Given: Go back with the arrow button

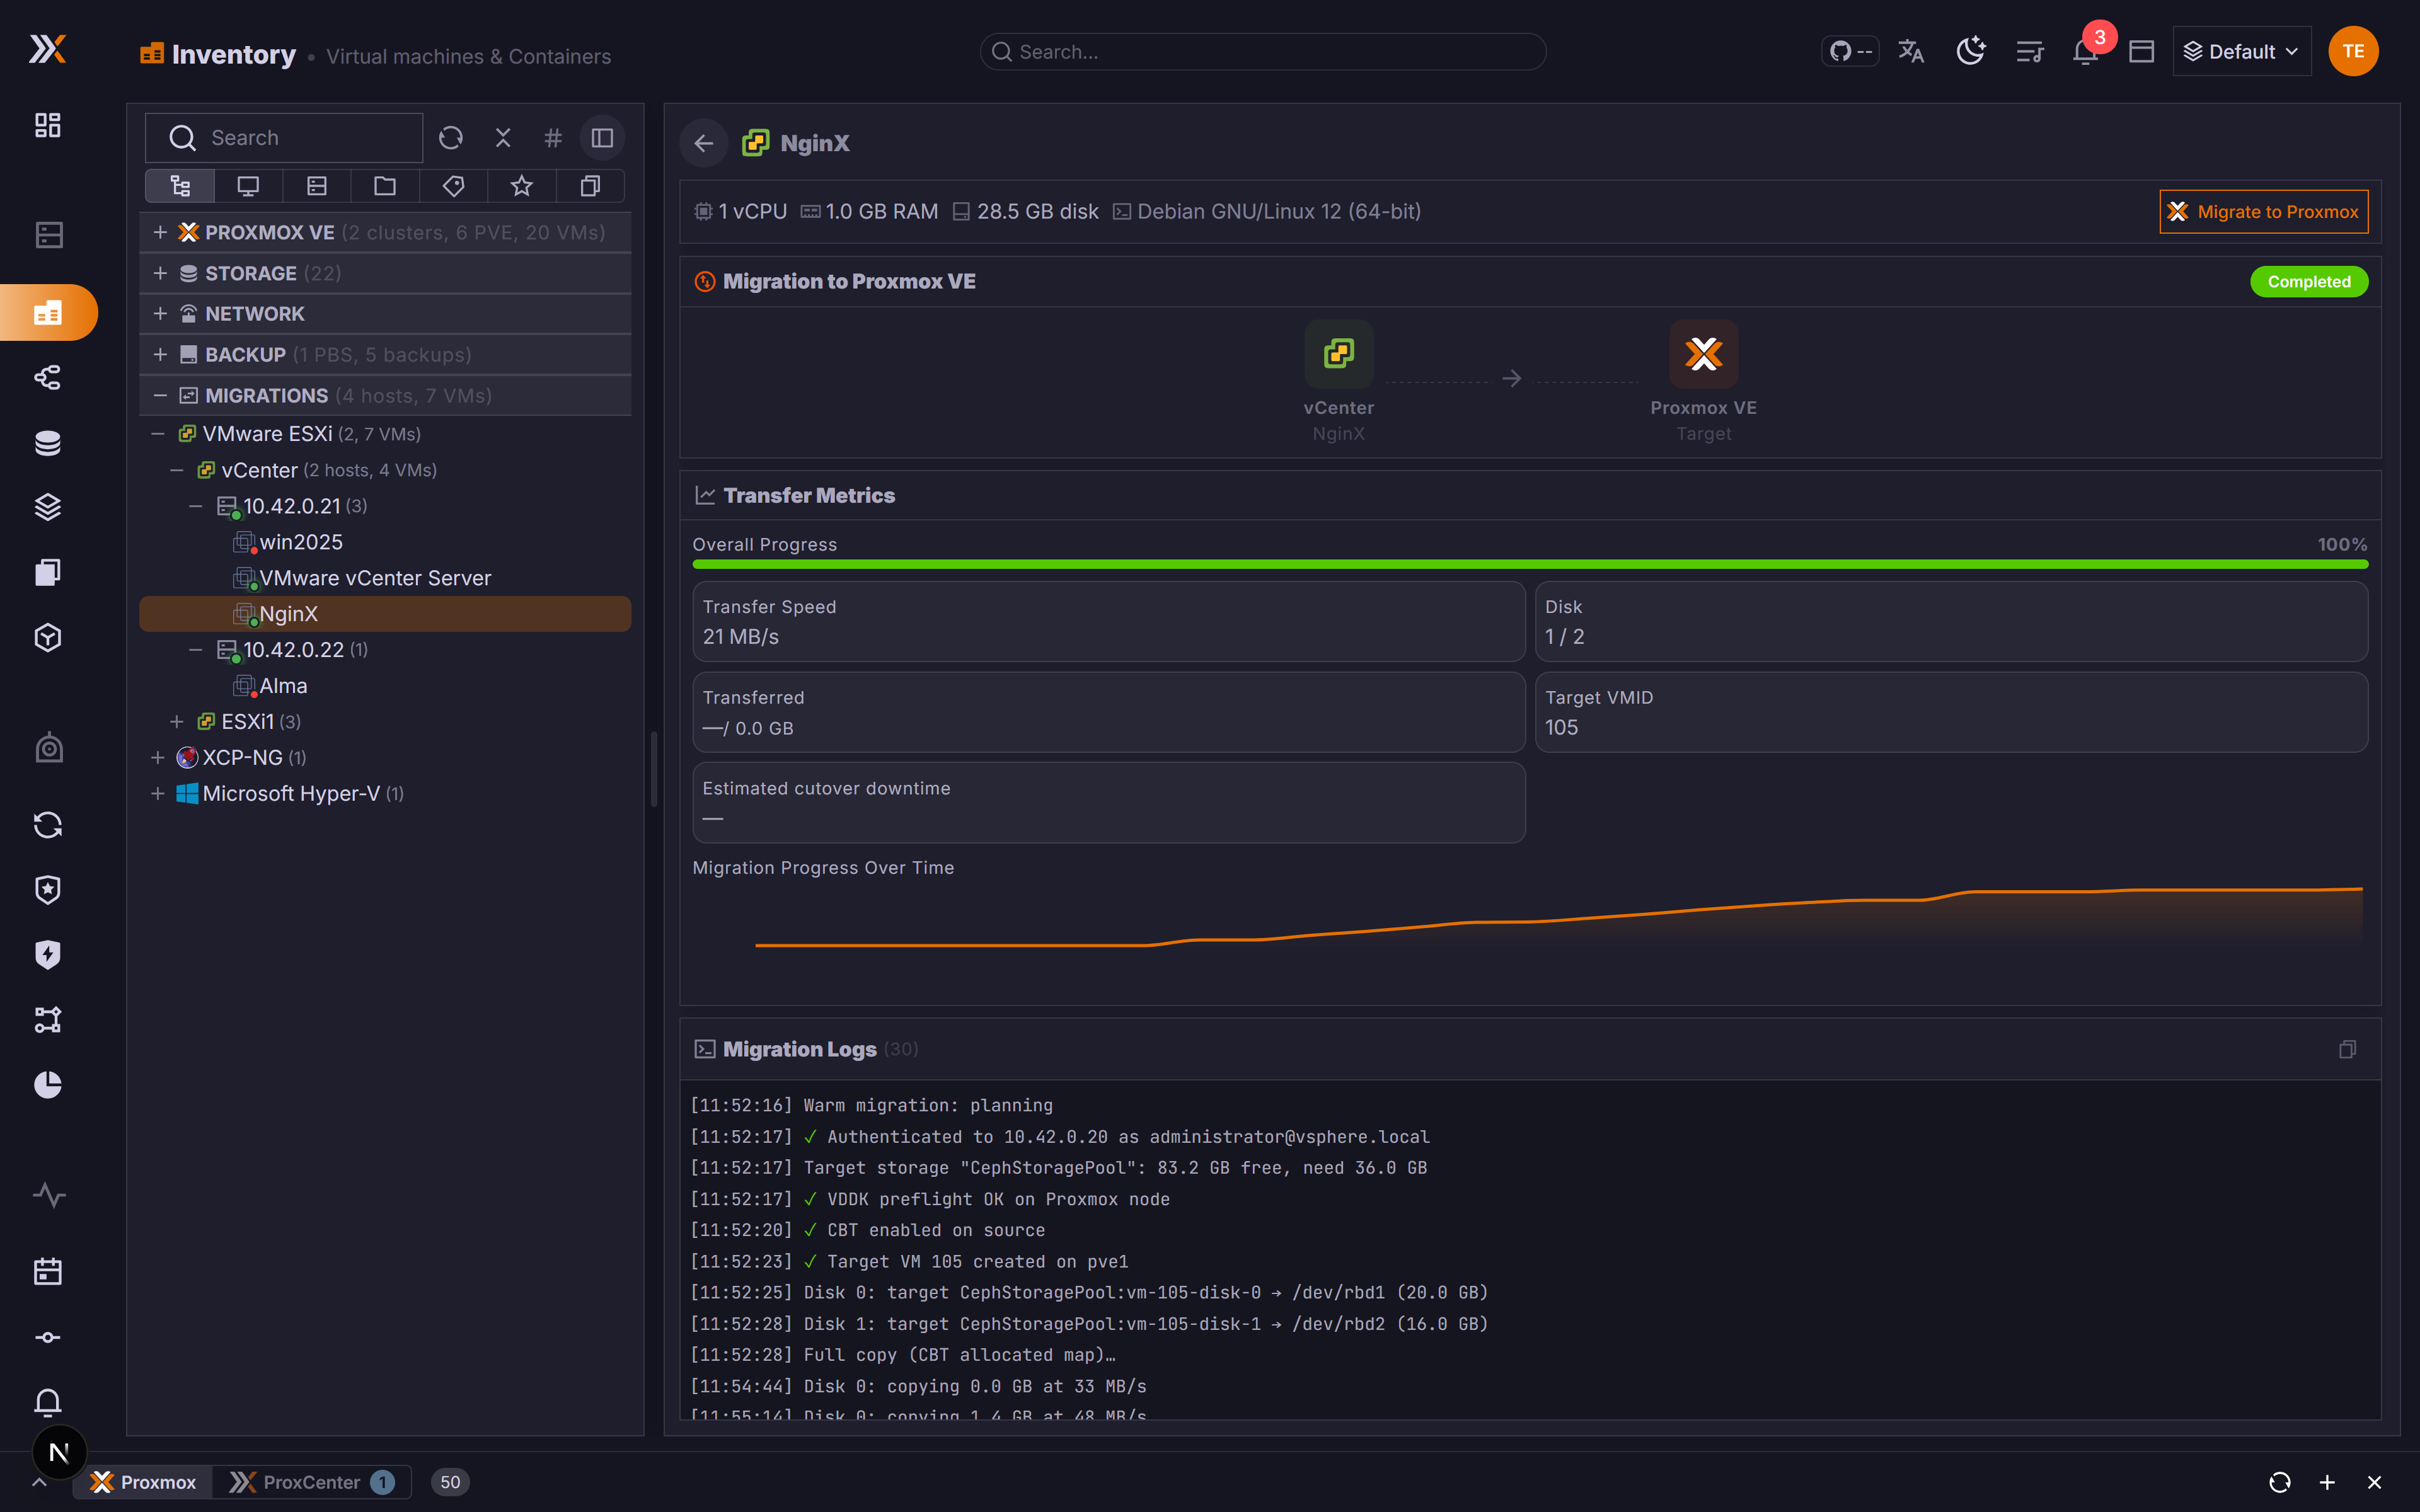Looking at the screenshot, I should coord(704,143).
